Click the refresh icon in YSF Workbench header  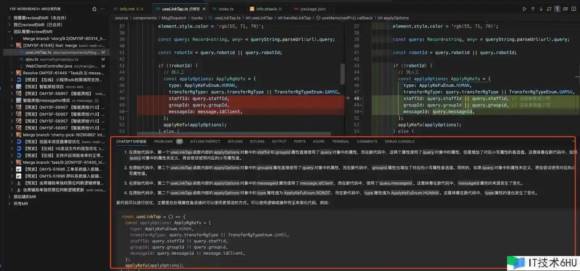click(x=94, y=9)
